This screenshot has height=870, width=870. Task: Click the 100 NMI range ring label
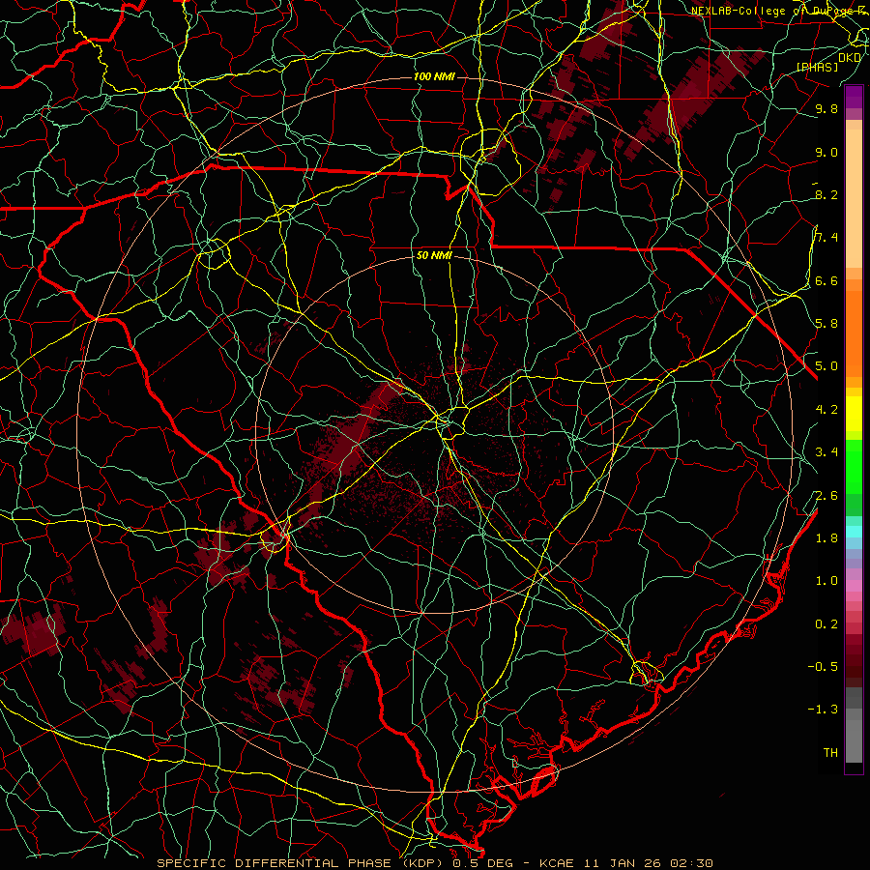point(434,76)
